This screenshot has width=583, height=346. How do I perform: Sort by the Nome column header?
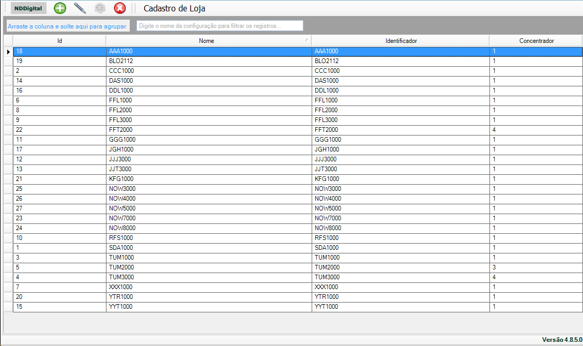pos(207,41)
